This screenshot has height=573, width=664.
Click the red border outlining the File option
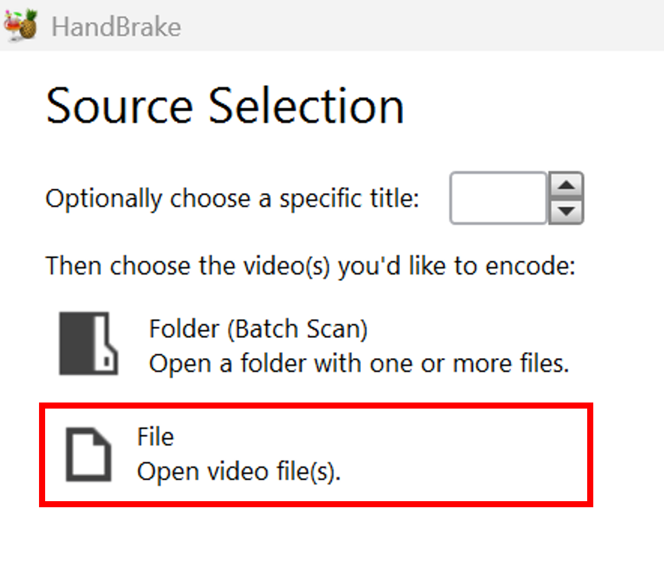point(316,406)
